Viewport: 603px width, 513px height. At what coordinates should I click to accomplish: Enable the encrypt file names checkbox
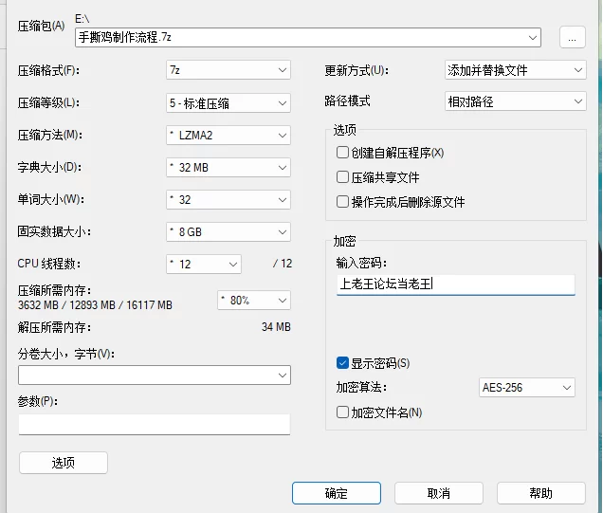[342, 412]
